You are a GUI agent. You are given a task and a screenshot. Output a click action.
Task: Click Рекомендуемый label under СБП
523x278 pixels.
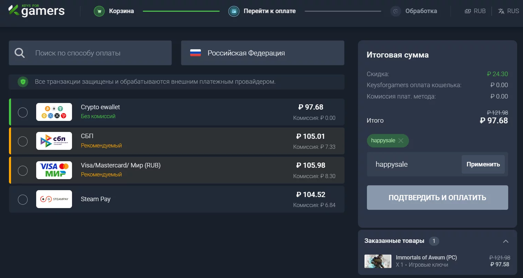coord(101,146)
